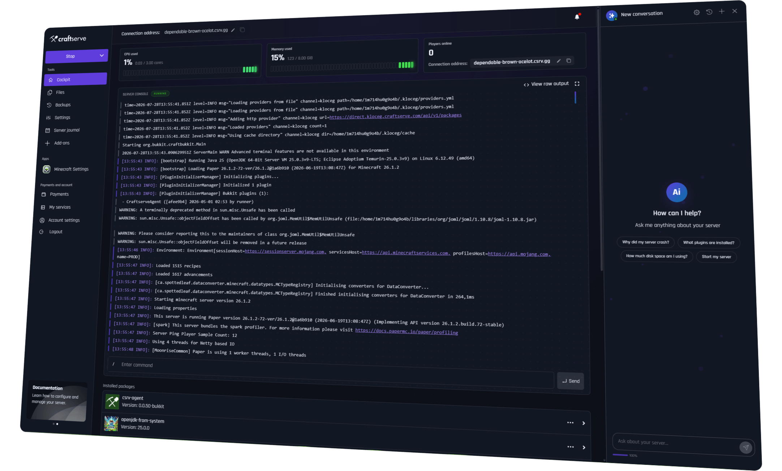Stop the server
This screenshot has width=782, height=471.
pos(70,56)
